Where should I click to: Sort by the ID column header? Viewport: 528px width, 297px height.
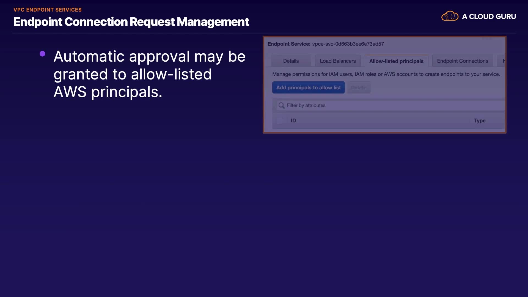[293, 121]
